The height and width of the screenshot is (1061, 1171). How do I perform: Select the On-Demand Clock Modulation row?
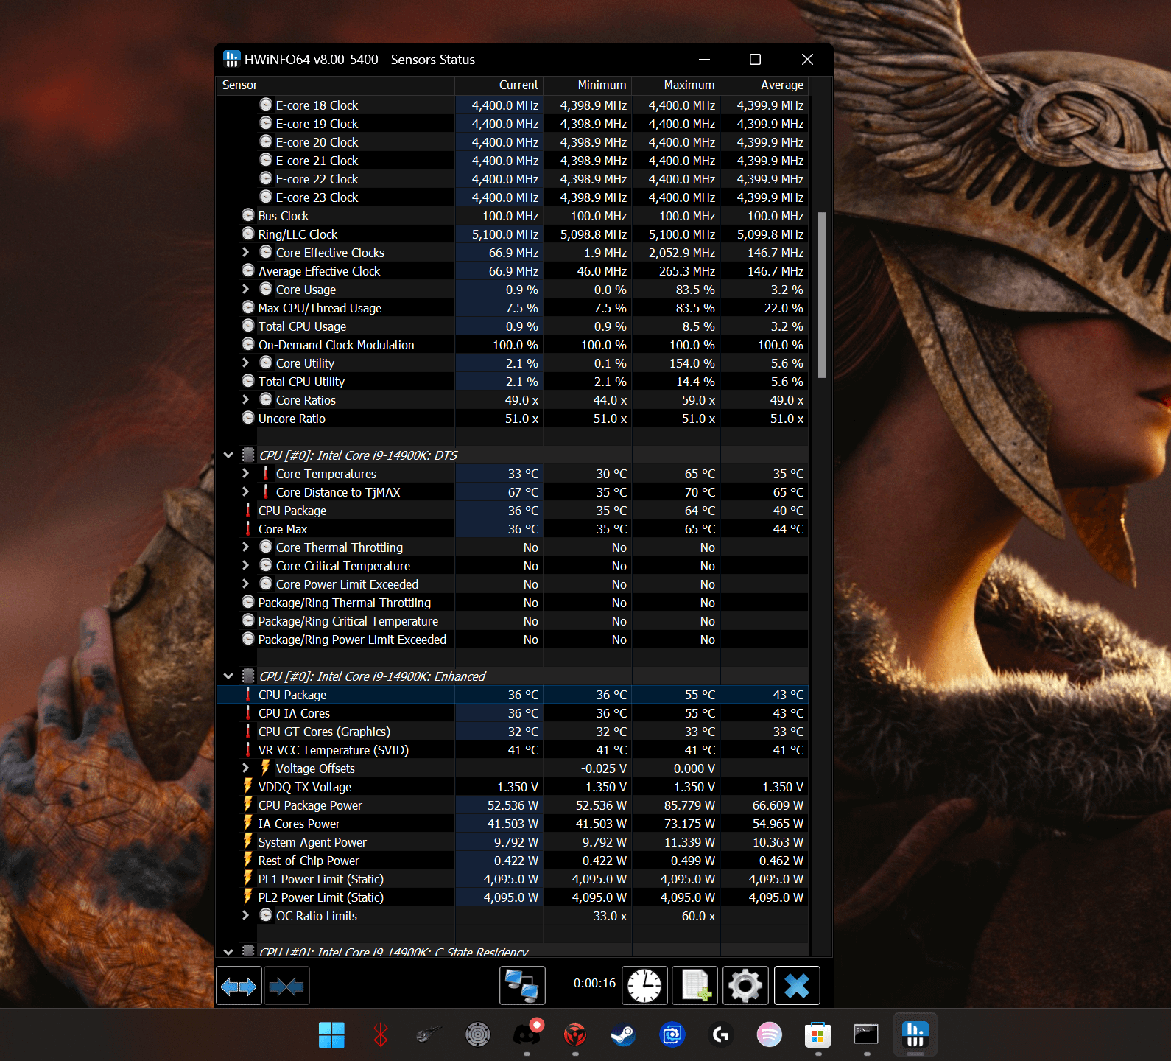coord(513,345)
